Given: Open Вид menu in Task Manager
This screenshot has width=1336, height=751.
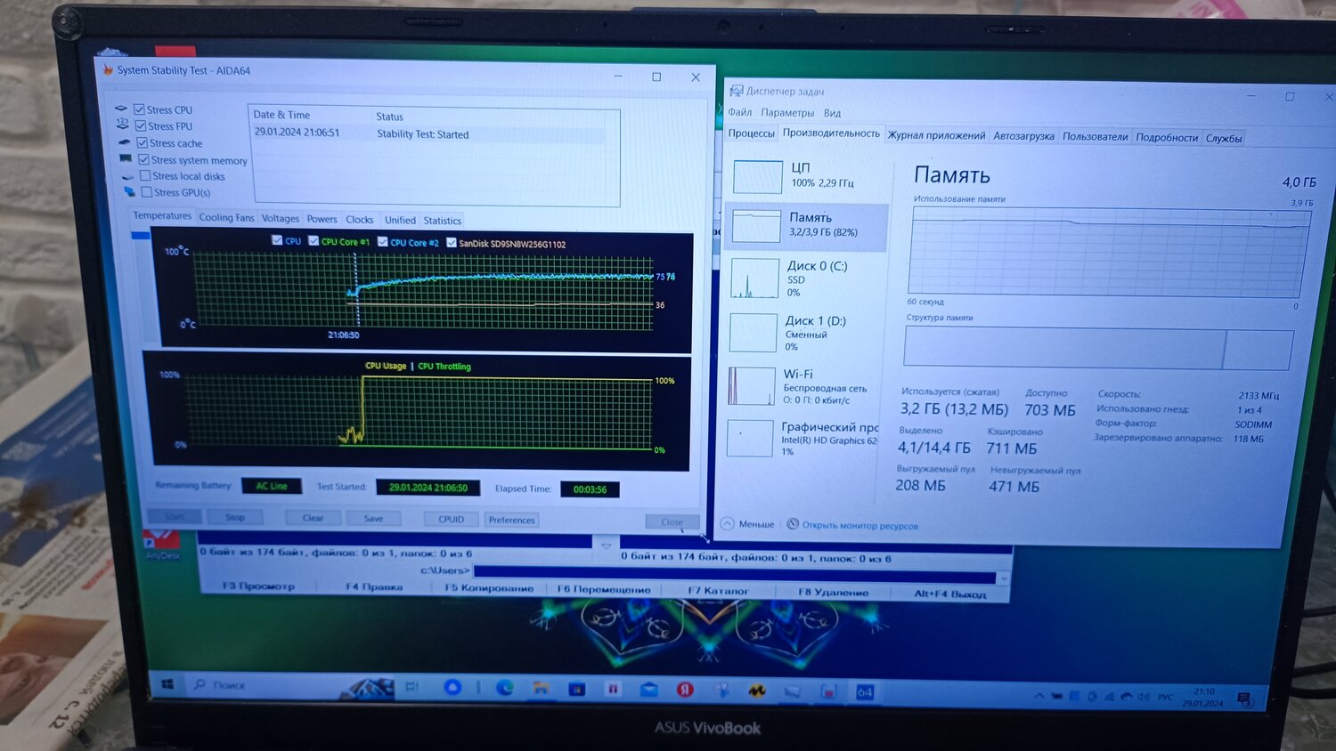Looking at the screenshot, I should (832, 113).
